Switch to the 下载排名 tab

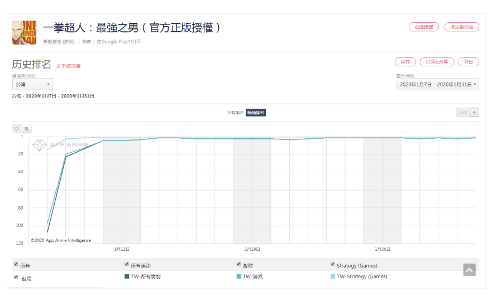(235, 113)
